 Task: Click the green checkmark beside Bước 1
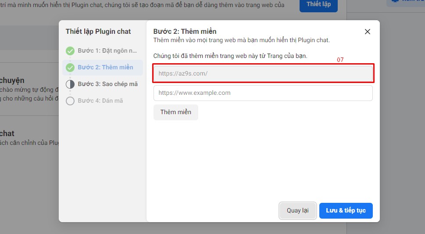(70, 51)
